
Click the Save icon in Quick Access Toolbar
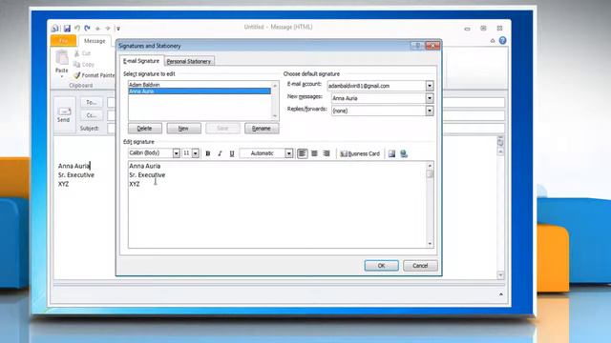point(67,28)
